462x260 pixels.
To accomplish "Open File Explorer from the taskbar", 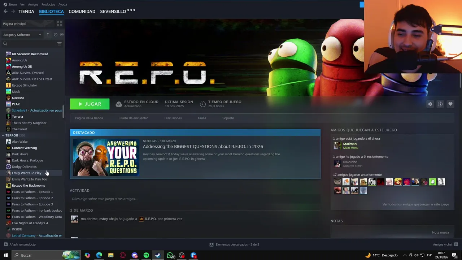I will click(111, 255).
